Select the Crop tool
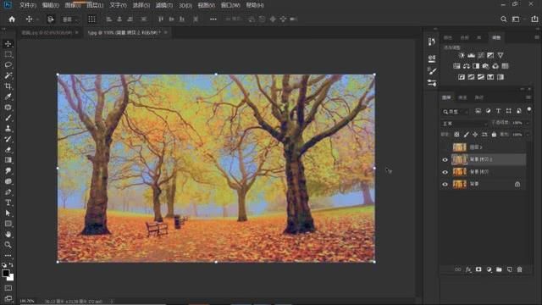This screenshot has height=305, width=542. [x=8, y=86]
